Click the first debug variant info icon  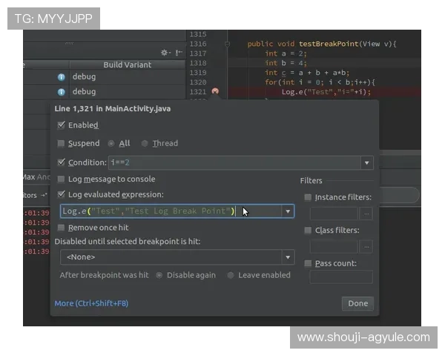point(62,77)
